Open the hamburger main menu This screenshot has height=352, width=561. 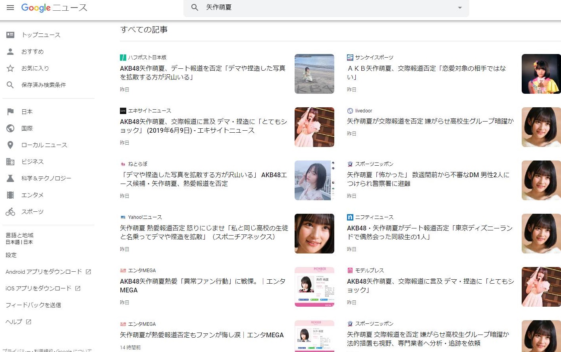pos(10,8)
